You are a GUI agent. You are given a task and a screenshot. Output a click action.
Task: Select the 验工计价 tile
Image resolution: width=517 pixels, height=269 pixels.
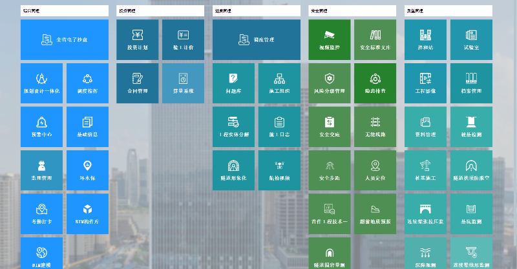click(183, 39)
